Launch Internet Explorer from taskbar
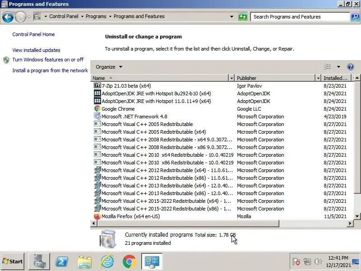This screenshot has width=361, height=271. 107,262
